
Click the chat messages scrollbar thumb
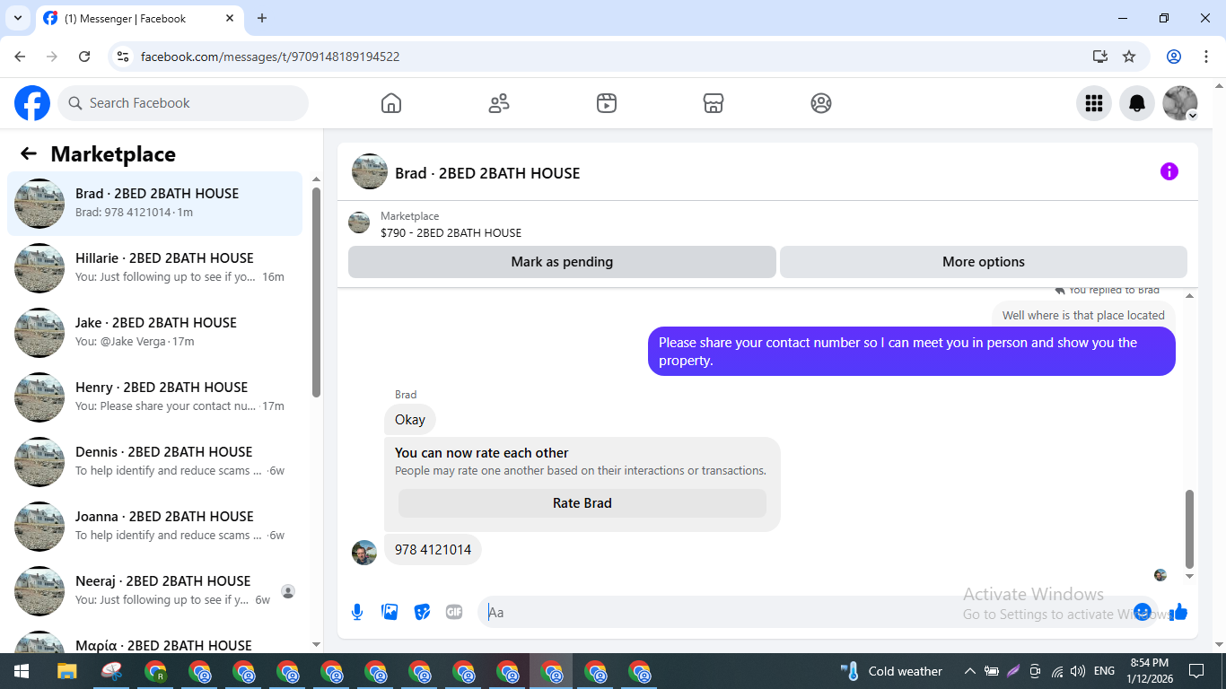[x=1190, y=529]
